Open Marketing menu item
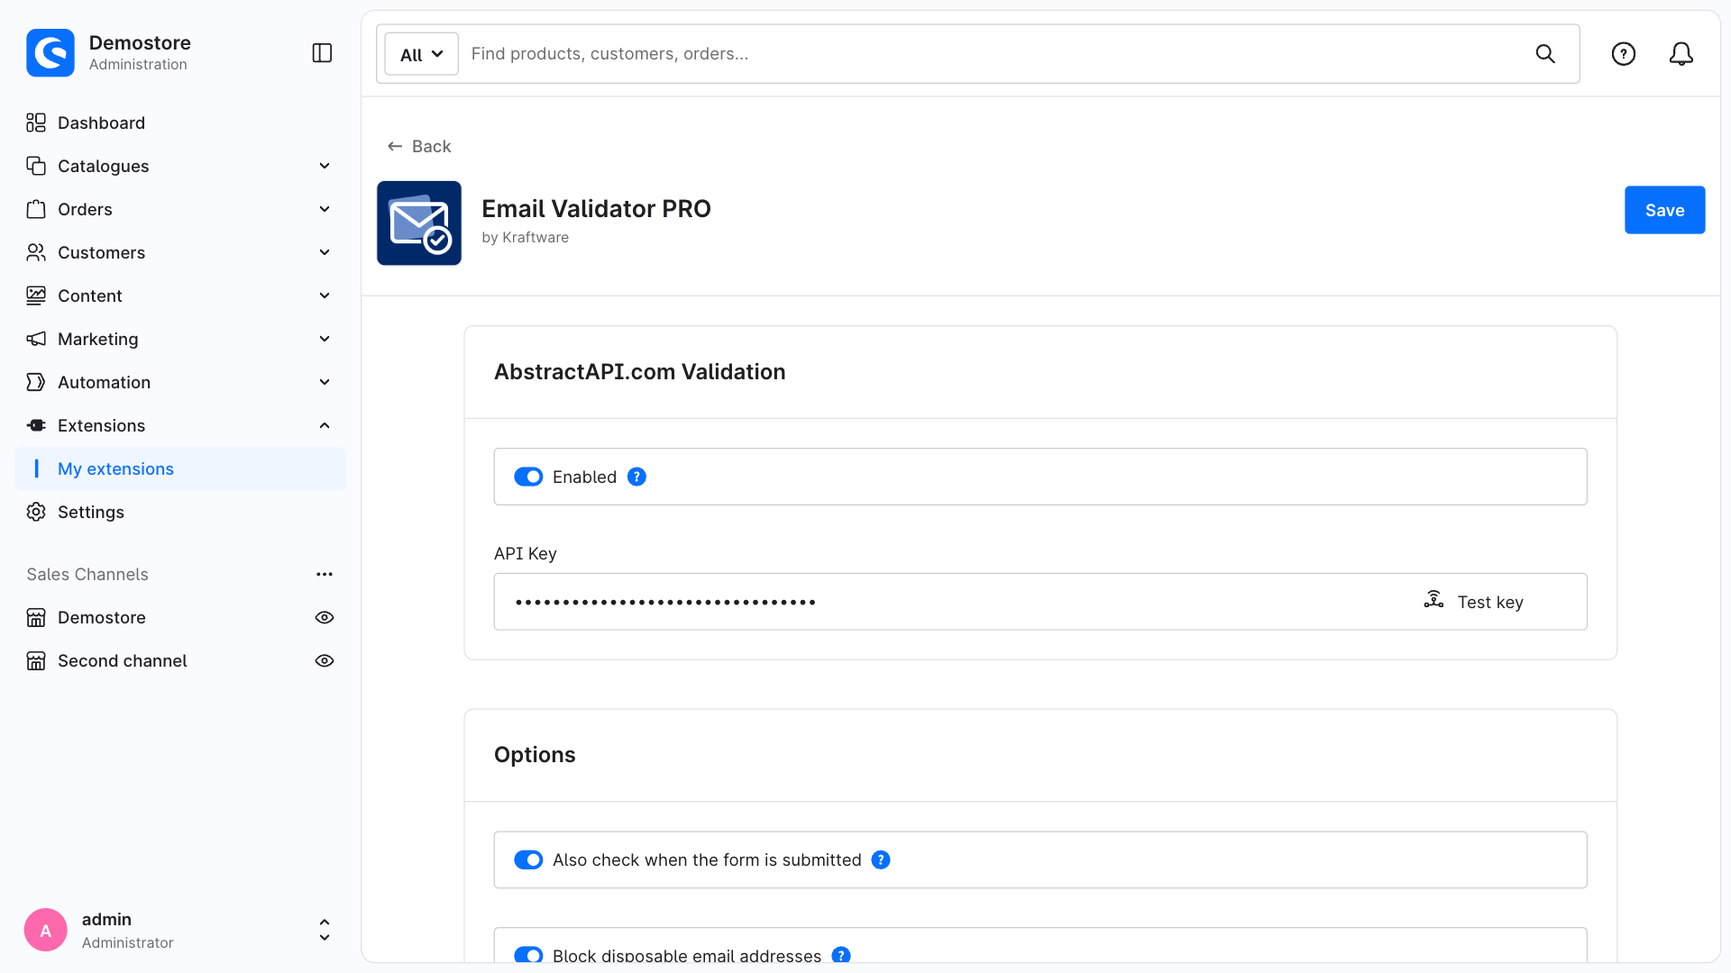The image size is (1731, 973). coord(180,339)
